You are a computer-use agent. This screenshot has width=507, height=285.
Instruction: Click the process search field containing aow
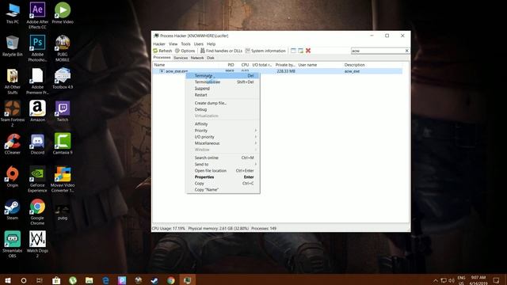coord(378,51)
